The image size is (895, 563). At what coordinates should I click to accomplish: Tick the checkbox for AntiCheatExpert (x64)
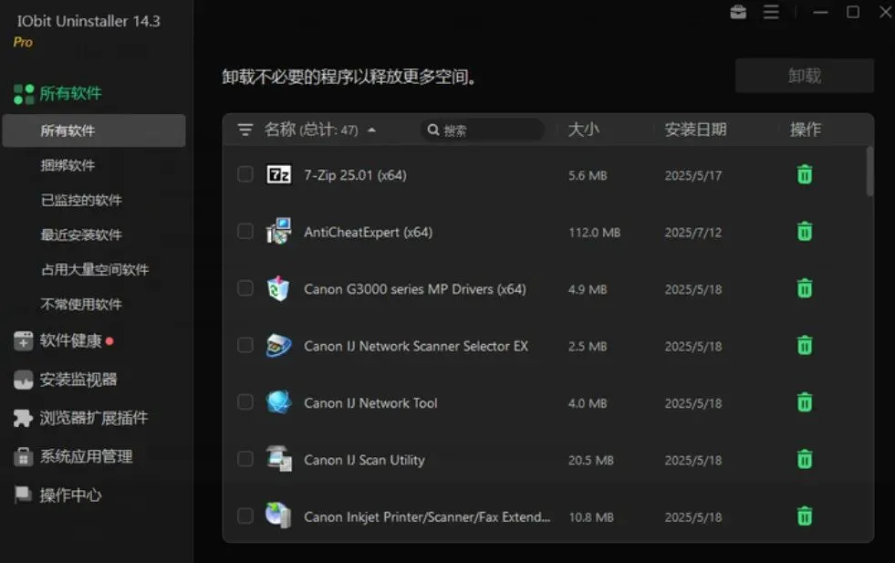pyautogui.click(x=245, y=231)
